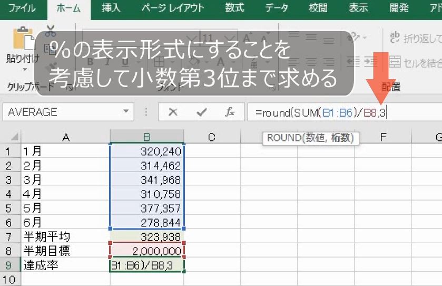Select column A header
This screenshot has height=286, width=442.
click(x=66, y=137)
